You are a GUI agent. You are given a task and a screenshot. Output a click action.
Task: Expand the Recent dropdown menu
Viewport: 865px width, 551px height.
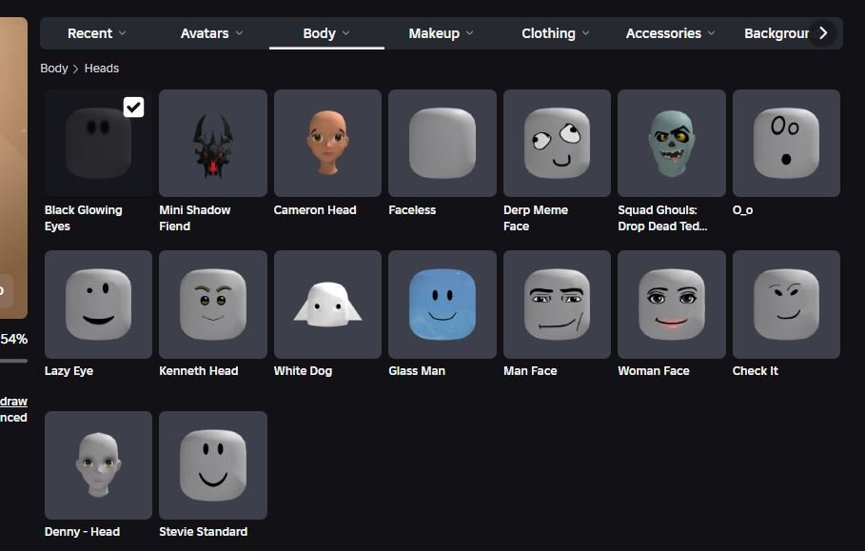tap(97, 33)
